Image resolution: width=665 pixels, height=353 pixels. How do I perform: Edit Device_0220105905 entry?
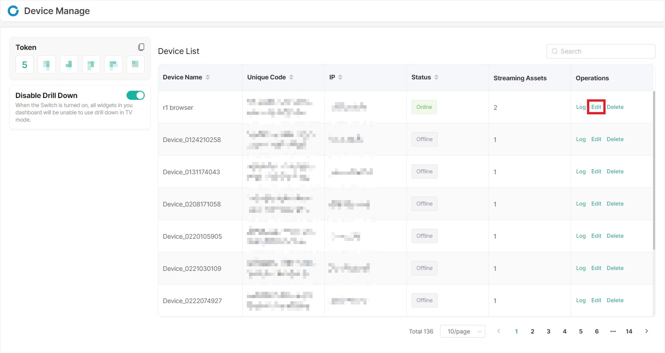click(x=596, y=236)
